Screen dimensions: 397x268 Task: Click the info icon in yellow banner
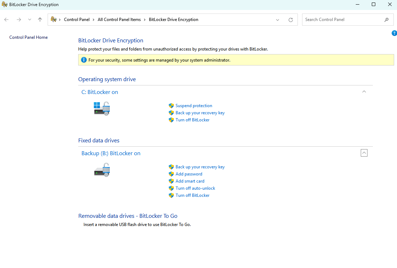pos(84,60)
